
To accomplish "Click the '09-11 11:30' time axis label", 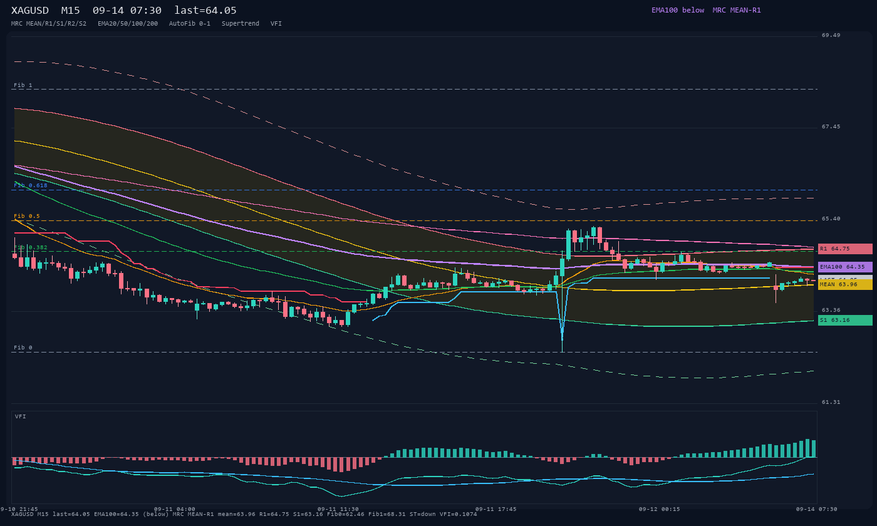I will point(338,509).
